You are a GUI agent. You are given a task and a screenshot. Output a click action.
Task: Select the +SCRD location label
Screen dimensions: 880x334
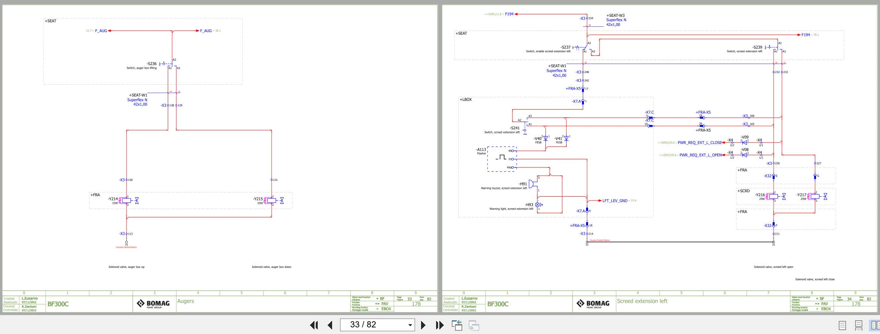point(743,191)
